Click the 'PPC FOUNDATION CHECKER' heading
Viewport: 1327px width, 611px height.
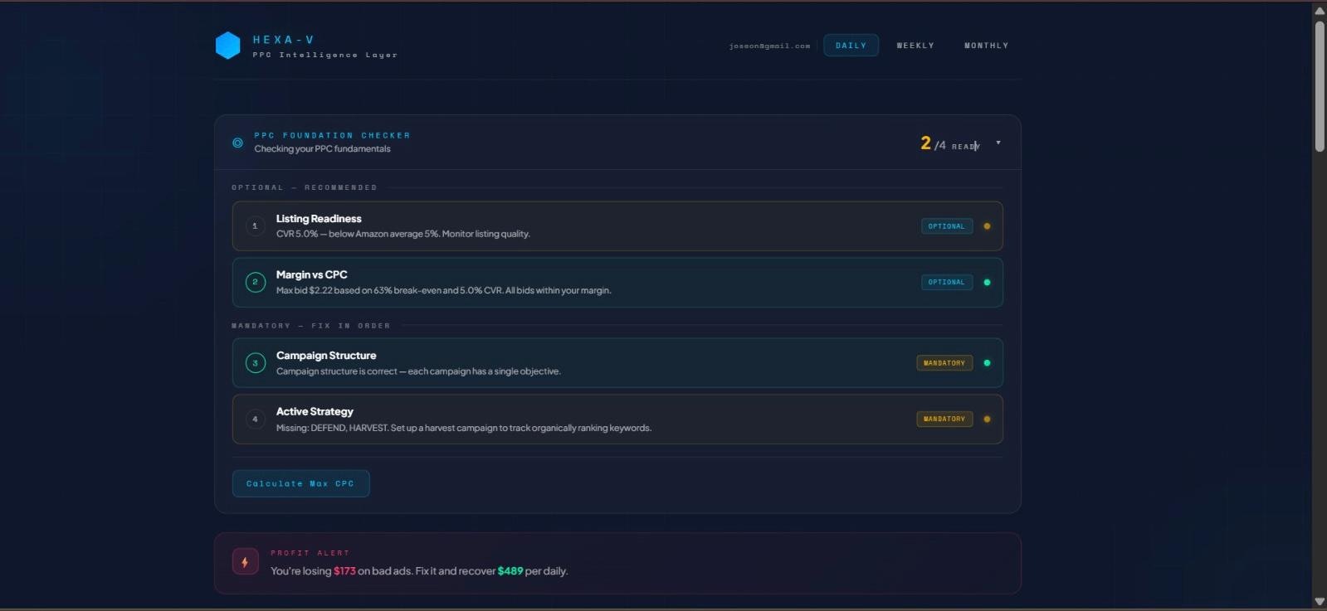(332, 135)
